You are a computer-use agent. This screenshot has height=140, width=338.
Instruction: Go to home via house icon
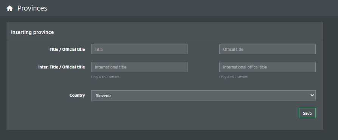(9, 8)
